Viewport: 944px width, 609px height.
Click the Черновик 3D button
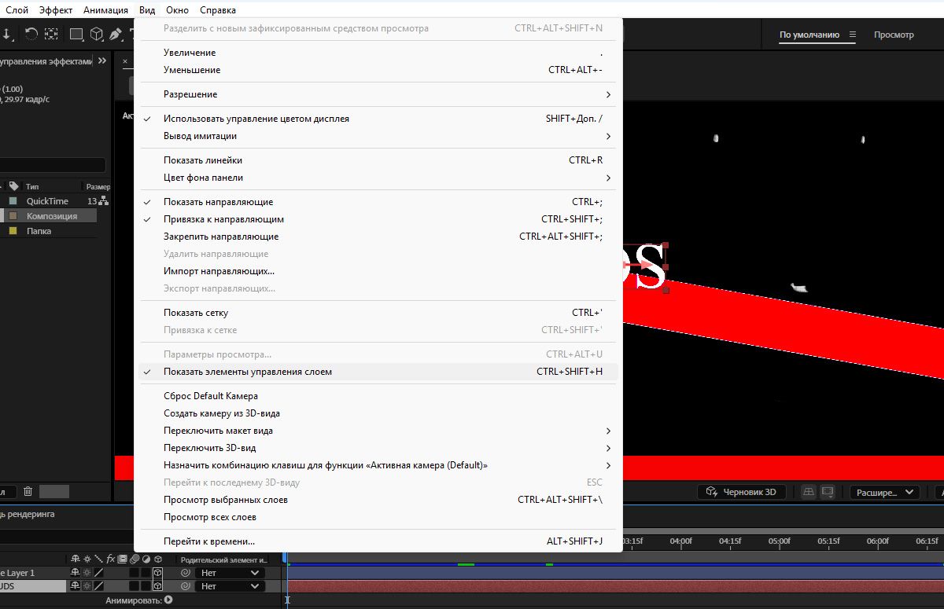coord(743,492)
